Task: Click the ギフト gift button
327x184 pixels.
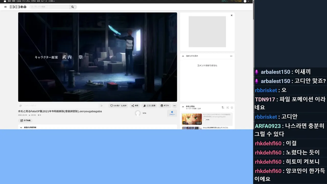Action: [165, 106]
